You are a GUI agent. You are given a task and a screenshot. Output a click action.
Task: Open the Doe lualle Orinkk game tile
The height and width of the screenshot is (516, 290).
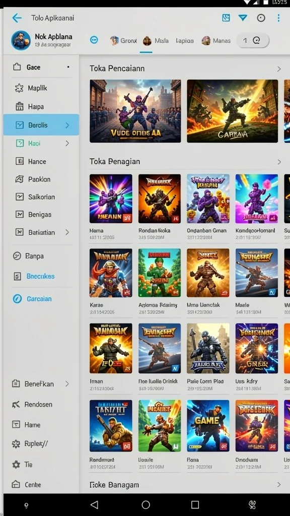click(x=160, y=348)
